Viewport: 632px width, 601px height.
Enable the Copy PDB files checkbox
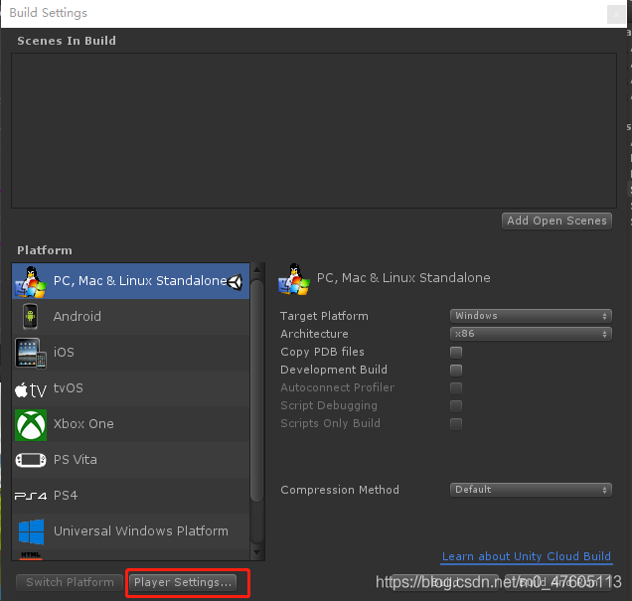[x=456, y=352]
